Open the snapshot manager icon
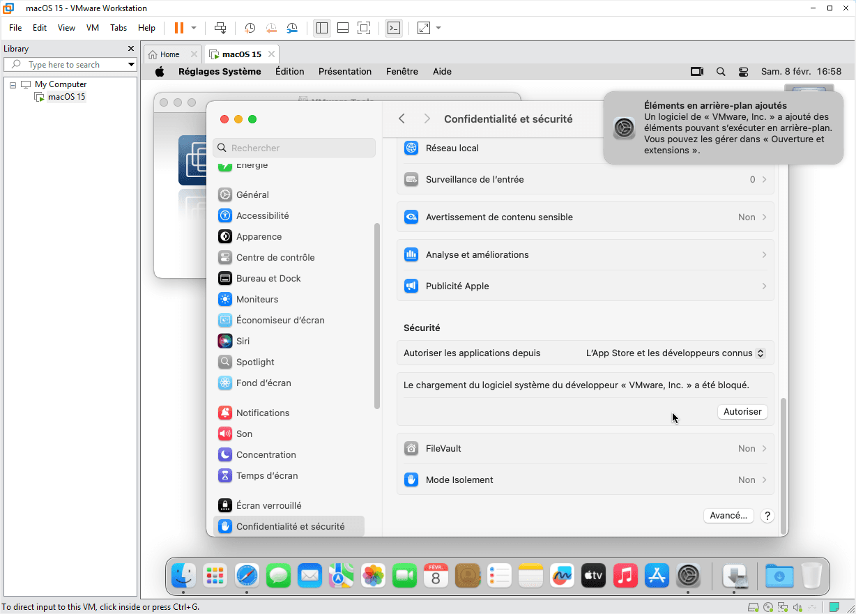 click(292, 28)
